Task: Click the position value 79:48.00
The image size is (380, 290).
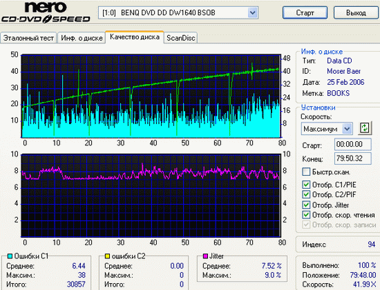Action: (x=363, y=275)
